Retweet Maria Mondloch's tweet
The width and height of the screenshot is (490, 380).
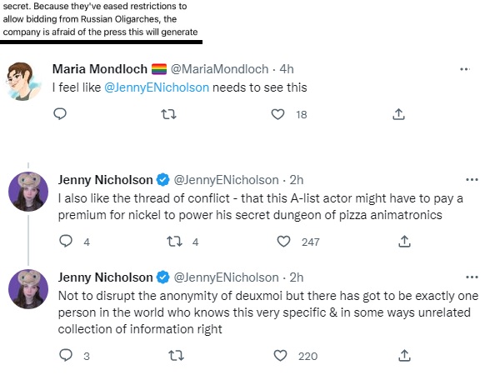point(168,114)
